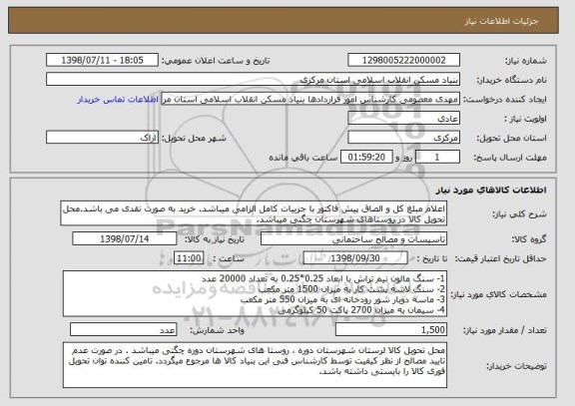This screenshot has height=406, width=575.
Task: Click the استان محل تحویل field مرکزی
Action: 403,138
